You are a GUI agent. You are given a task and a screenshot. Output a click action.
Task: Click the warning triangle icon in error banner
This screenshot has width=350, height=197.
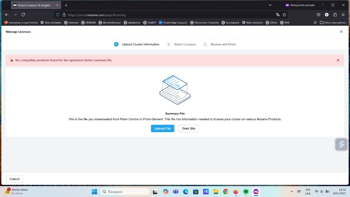point(12,60)
